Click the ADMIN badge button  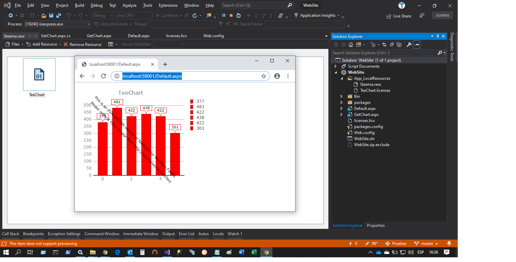pos(442,15)
